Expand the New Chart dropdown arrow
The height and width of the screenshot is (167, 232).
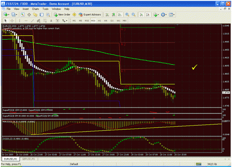(9, 14)
